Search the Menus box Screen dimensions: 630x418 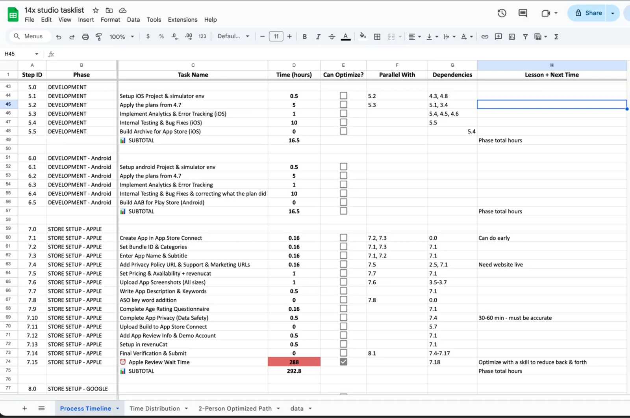pyautogui.click(x=30, y=36)
